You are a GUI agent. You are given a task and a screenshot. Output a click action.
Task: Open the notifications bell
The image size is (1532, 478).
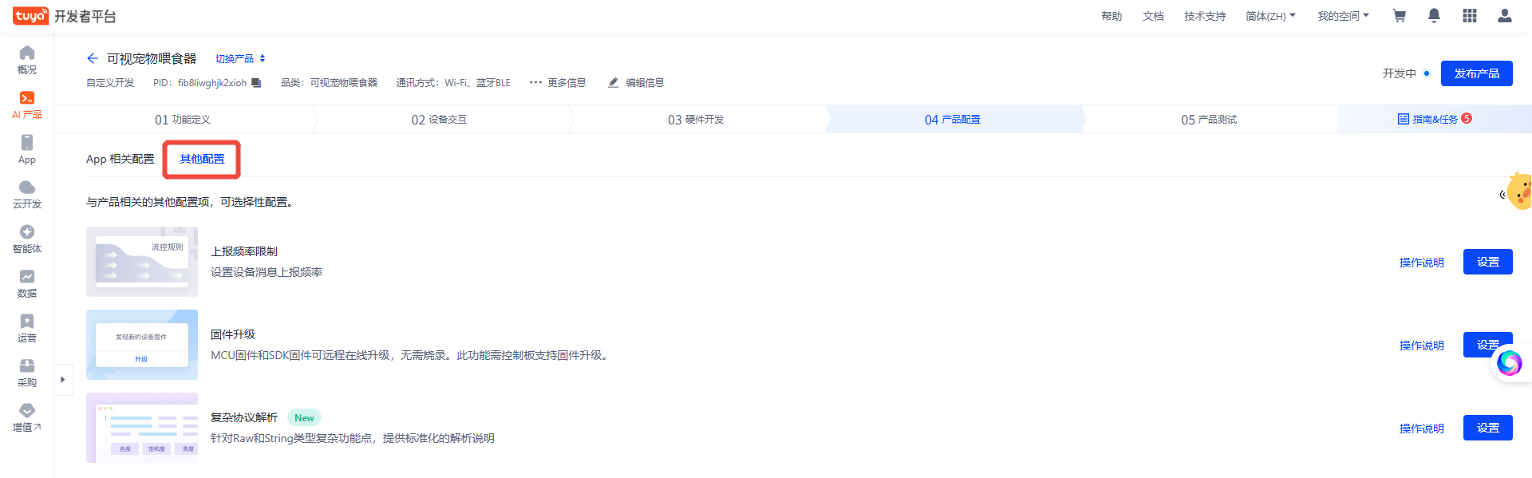(x=1434, y=16)
